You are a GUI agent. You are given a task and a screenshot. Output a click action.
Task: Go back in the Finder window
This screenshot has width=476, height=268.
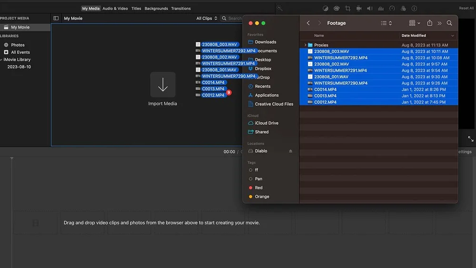point(308,23)
